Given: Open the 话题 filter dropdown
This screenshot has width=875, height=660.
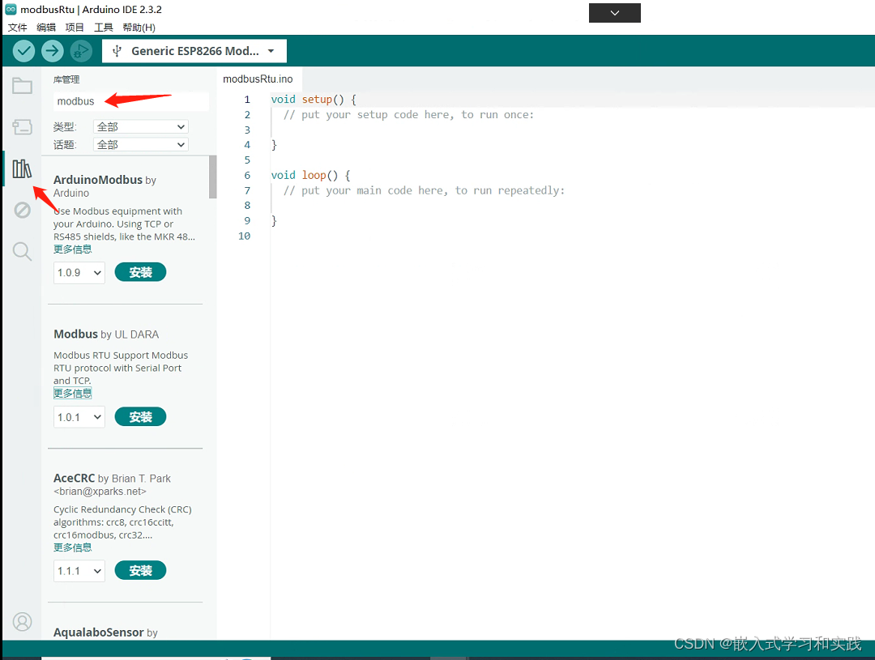Looking at the screenshot, I should click(x=141, y=144).
